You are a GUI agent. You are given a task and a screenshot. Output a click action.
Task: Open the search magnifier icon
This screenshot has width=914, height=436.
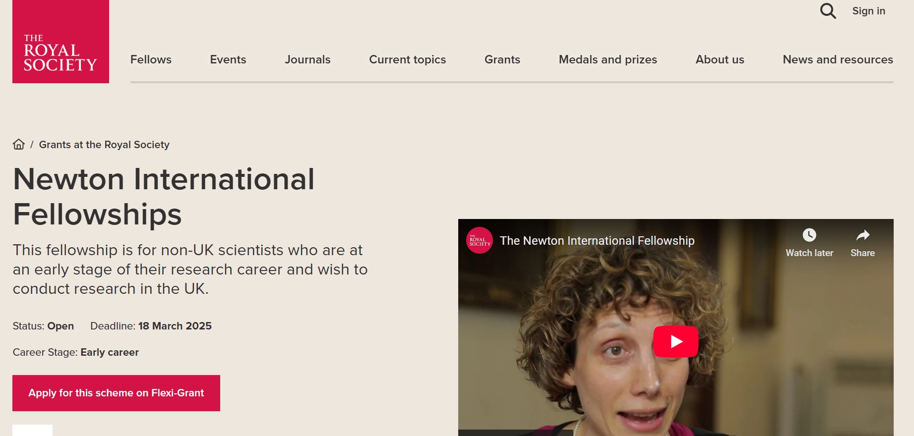tap(828, 11)
